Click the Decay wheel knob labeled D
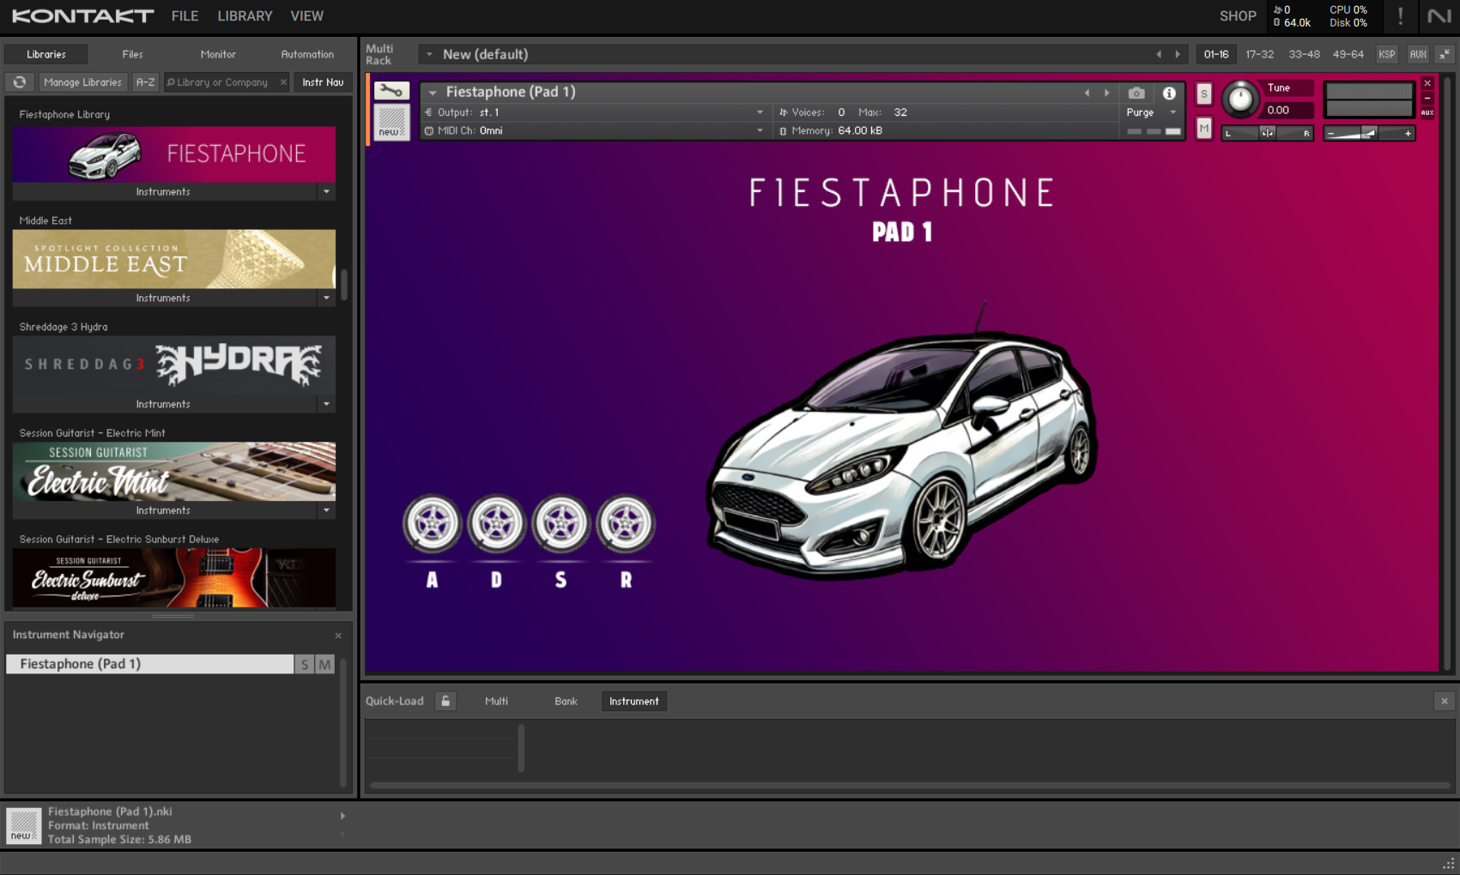1460x875 pixels. 496,523
